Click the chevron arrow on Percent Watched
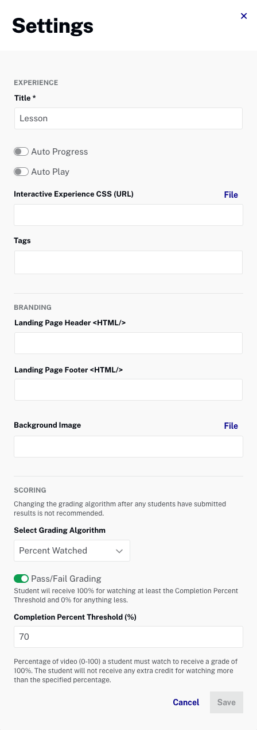This screenshot has width=257, height=730. 119,551
